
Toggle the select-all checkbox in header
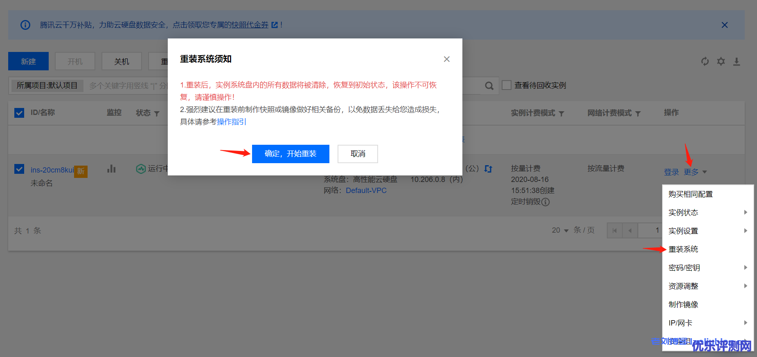[19, 113]
